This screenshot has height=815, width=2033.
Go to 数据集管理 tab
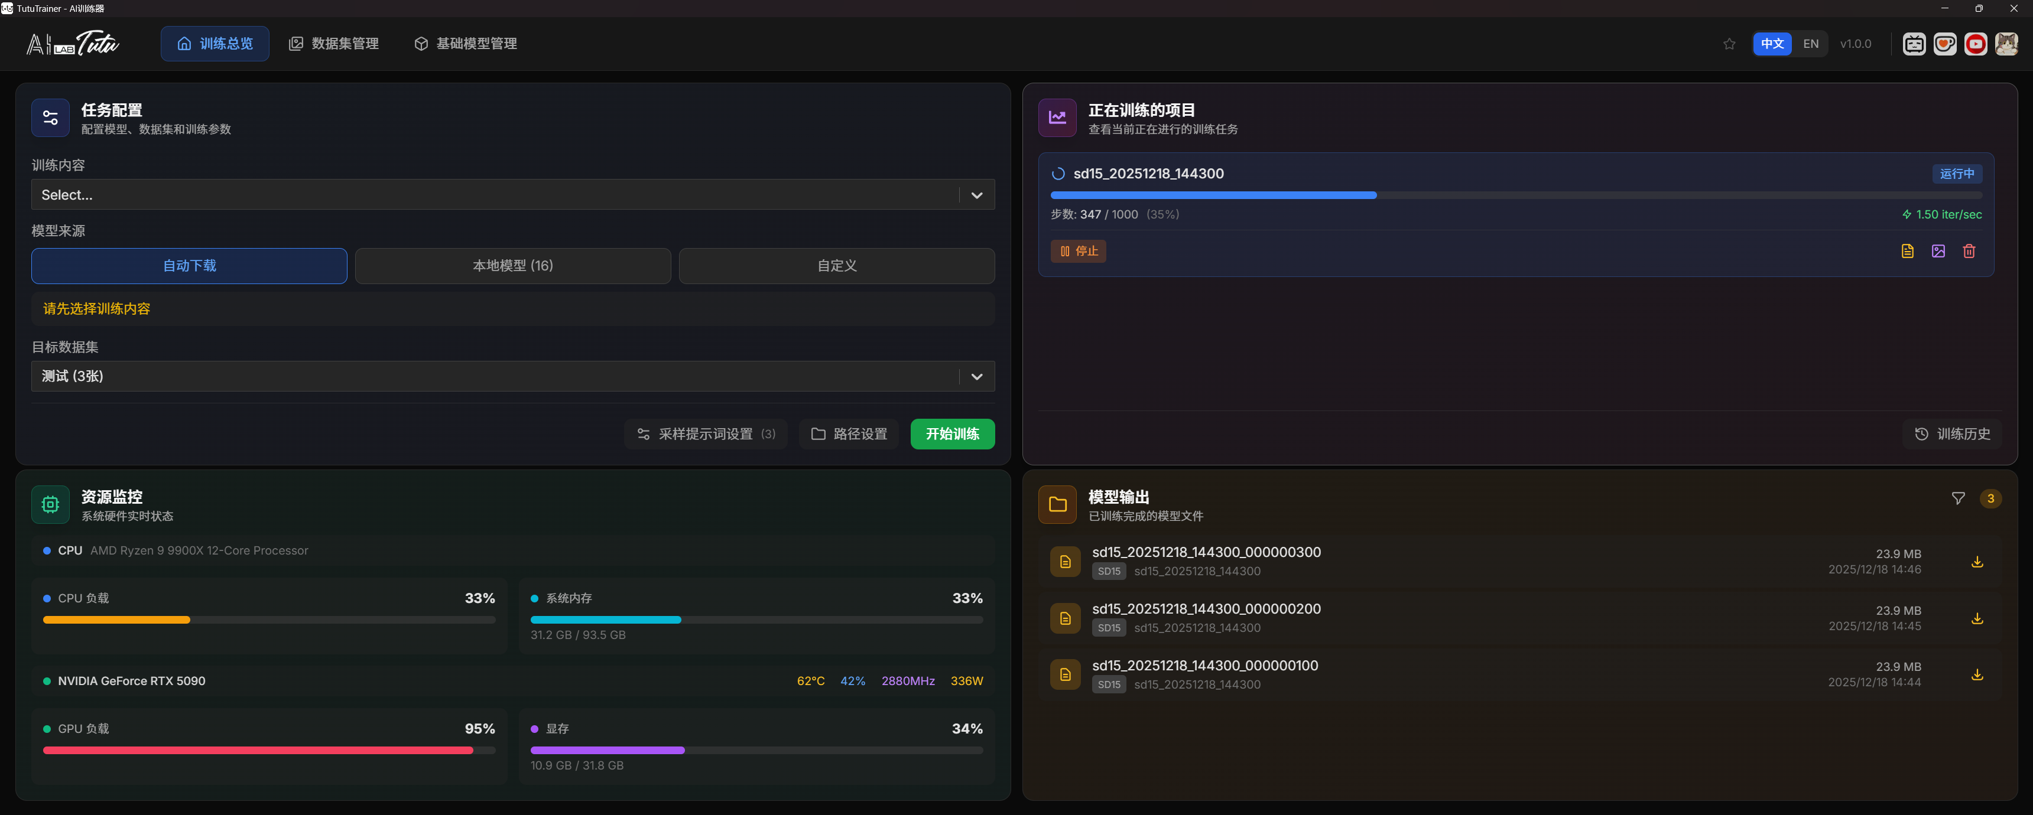coord(334,44)
